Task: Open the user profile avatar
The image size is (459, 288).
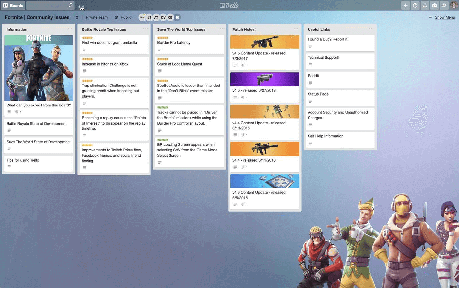Action: [454, 5]
